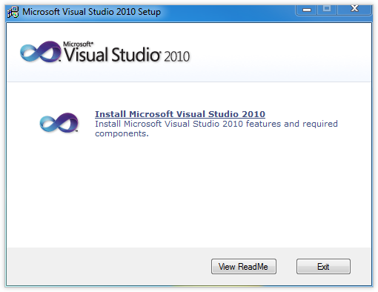Open the Install Microsoft Visual Studio 2010 link

[x=180, y=114]
